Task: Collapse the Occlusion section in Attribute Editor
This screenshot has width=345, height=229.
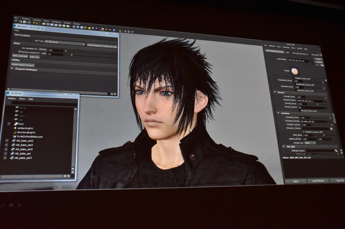Action: pos(278,113)
